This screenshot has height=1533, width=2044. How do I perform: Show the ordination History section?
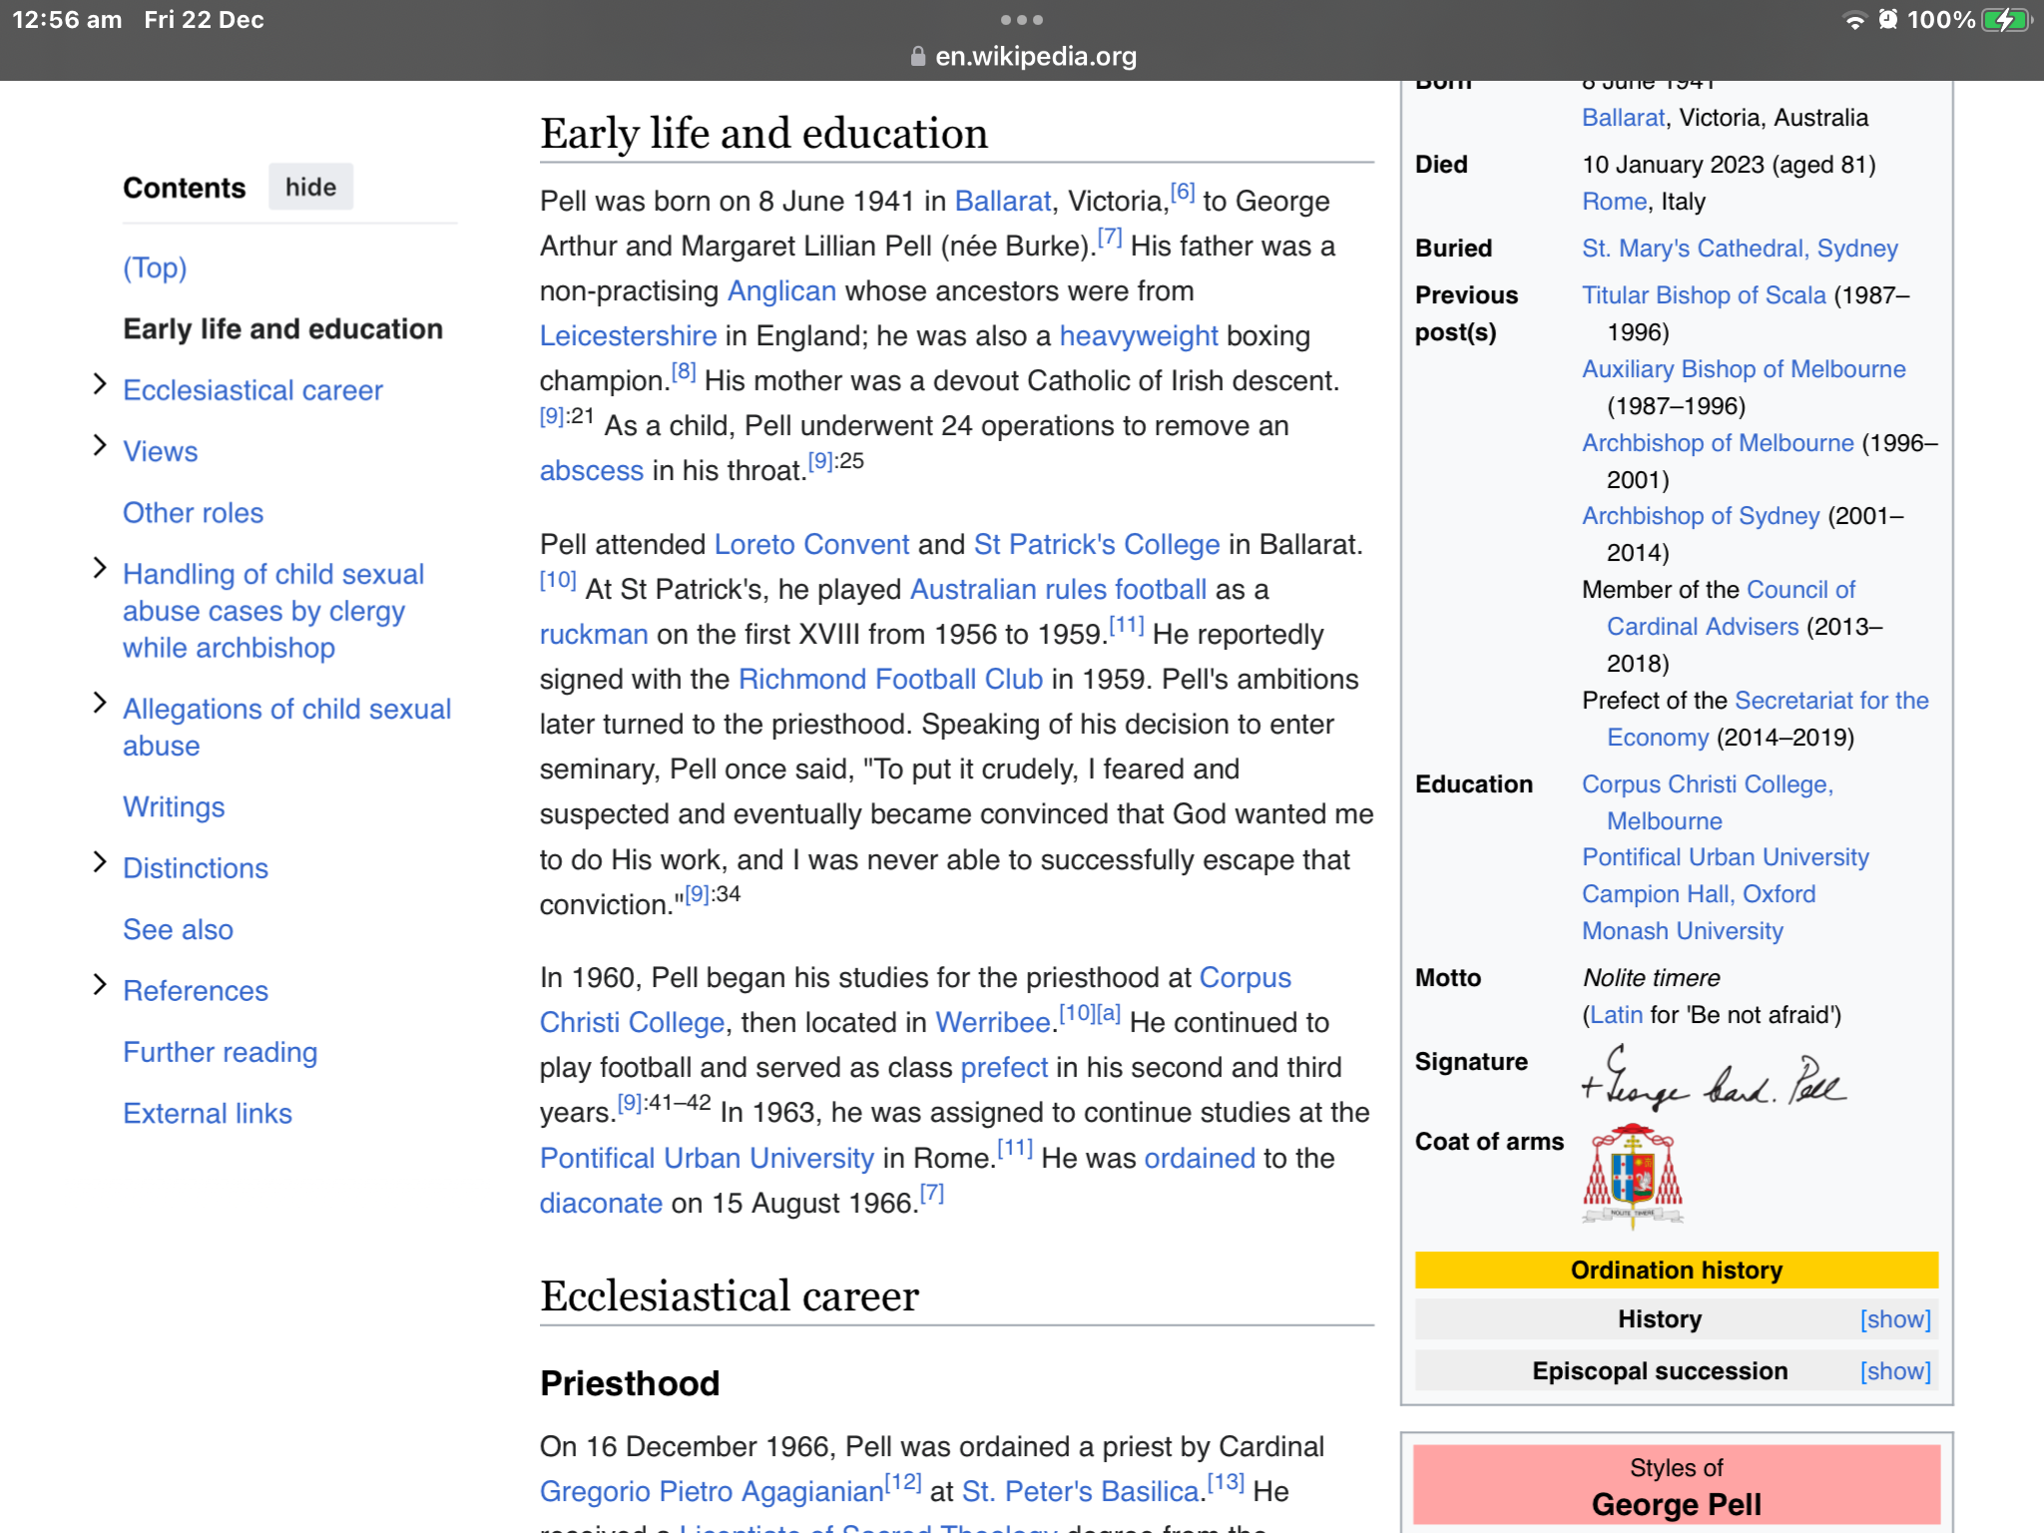1894,1319
